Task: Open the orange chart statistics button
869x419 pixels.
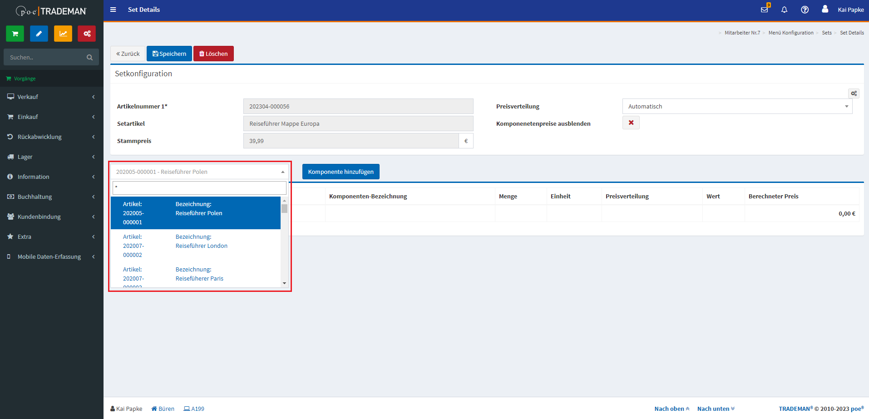Action: 63,34
